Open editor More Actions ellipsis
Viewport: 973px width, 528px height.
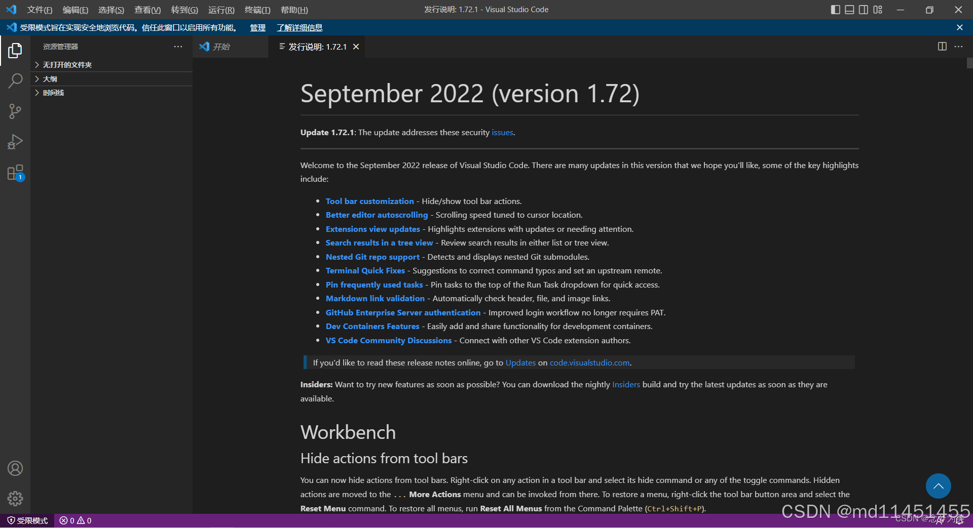958,47
